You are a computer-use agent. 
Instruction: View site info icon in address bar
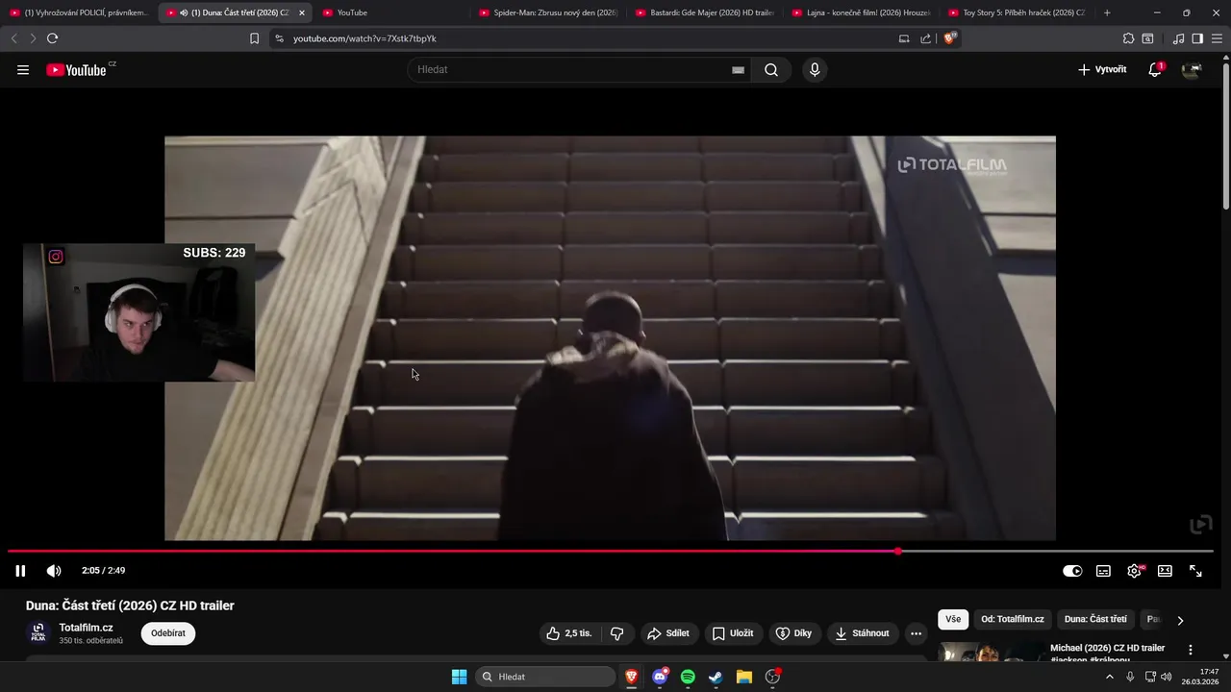[279, 38]
